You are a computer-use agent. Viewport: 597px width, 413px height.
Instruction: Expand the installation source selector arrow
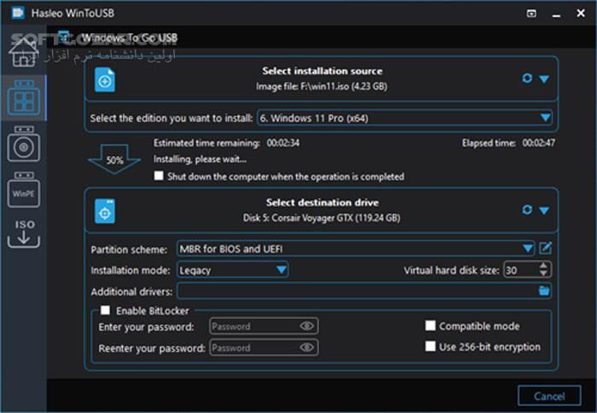click(544, 79)
